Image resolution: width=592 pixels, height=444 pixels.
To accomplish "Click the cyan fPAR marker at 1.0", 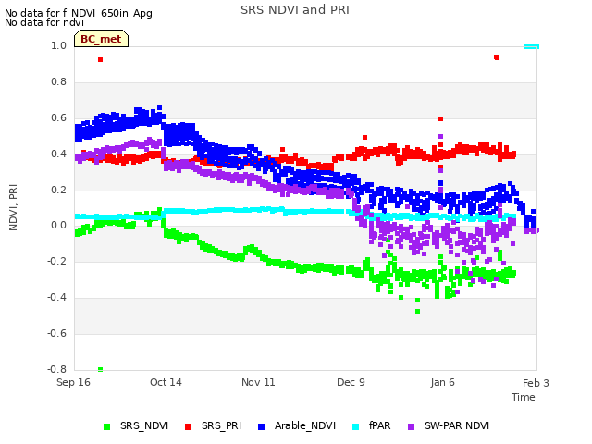I will (532, 47).
